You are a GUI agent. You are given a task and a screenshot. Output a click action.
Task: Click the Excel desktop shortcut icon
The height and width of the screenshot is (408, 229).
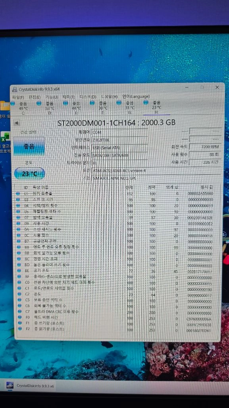(x=5, y=136)
